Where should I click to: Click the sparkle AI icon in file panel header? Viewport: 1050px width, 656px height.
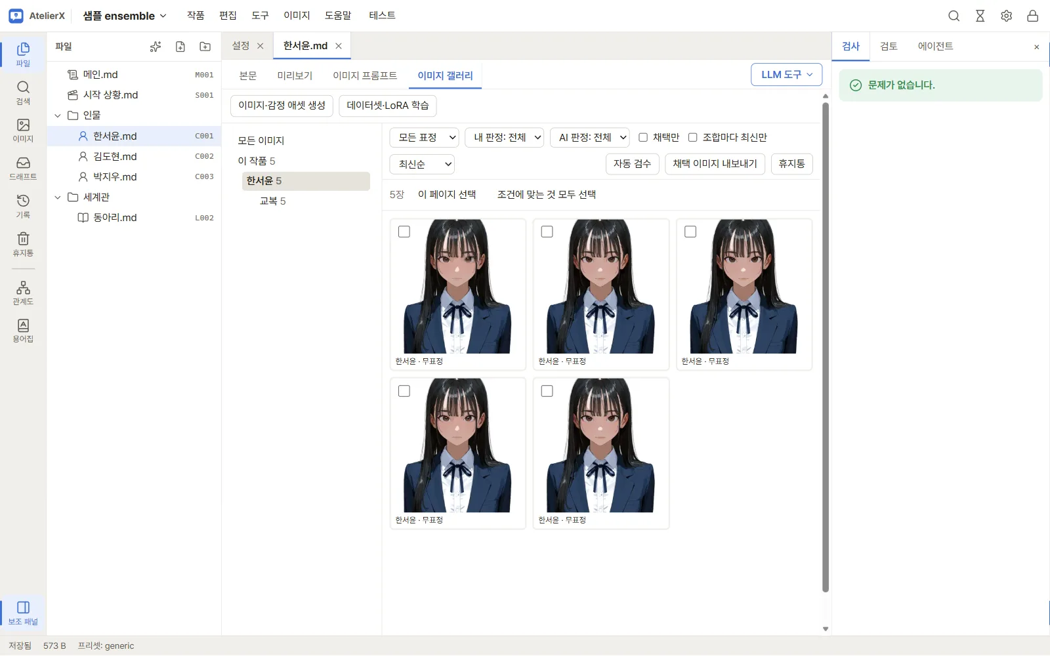(x=156, y=47)
